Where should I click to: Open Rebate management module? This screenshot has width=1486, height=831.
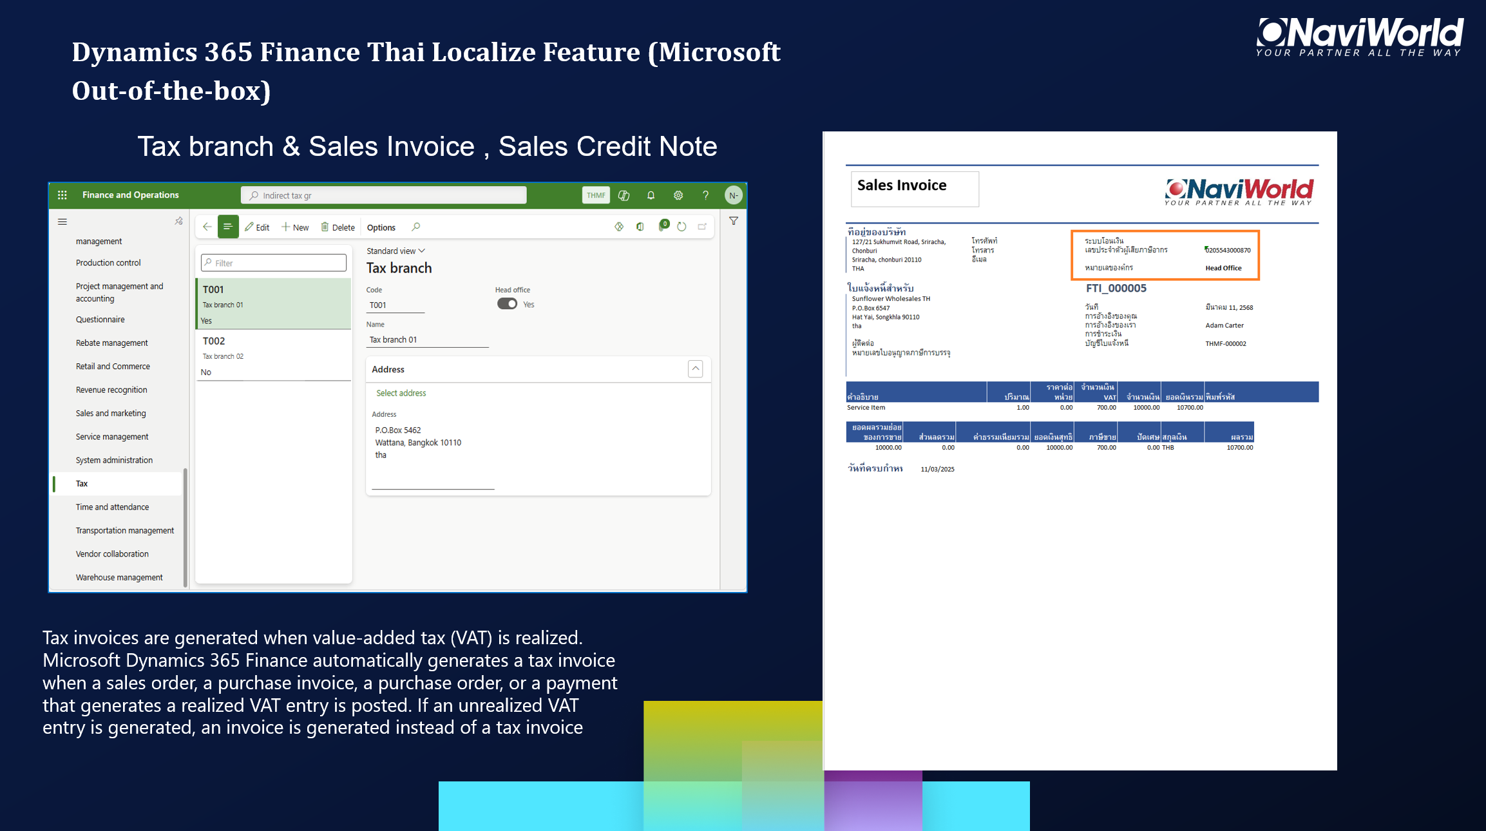[111, 343]
